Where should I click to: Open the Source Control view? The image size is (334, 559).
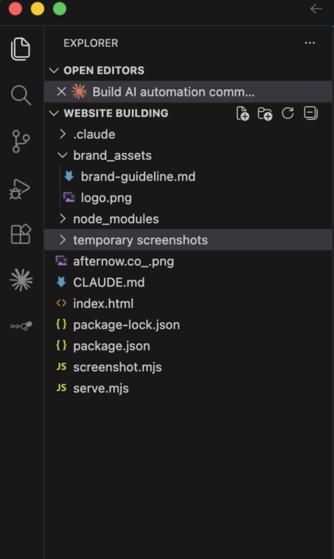point(21,141)
